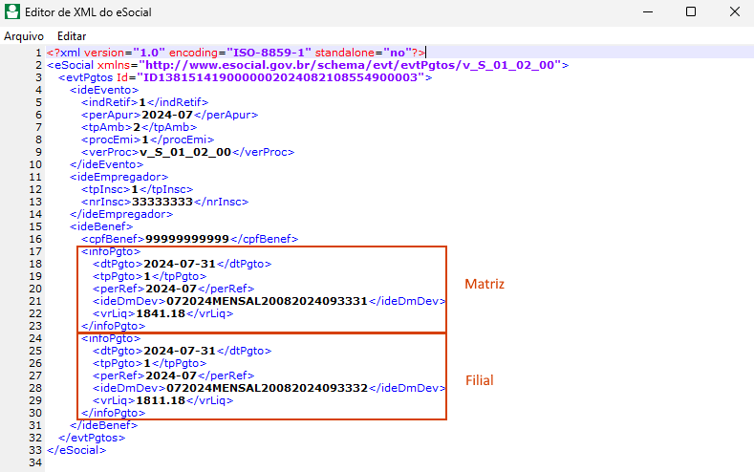The image size is (754, 472).
Task: Close the Editor de XML window
Action: pos(734,12)
